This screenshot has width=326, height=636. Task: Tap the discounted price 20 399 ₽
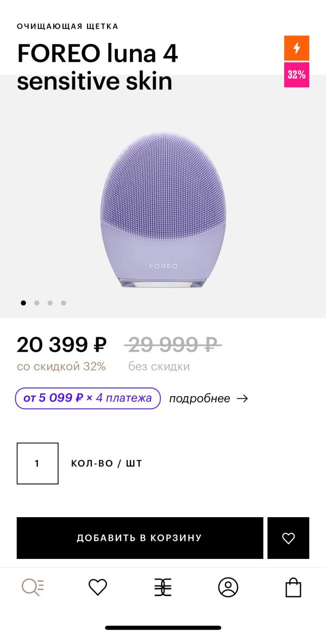point(61,345)
